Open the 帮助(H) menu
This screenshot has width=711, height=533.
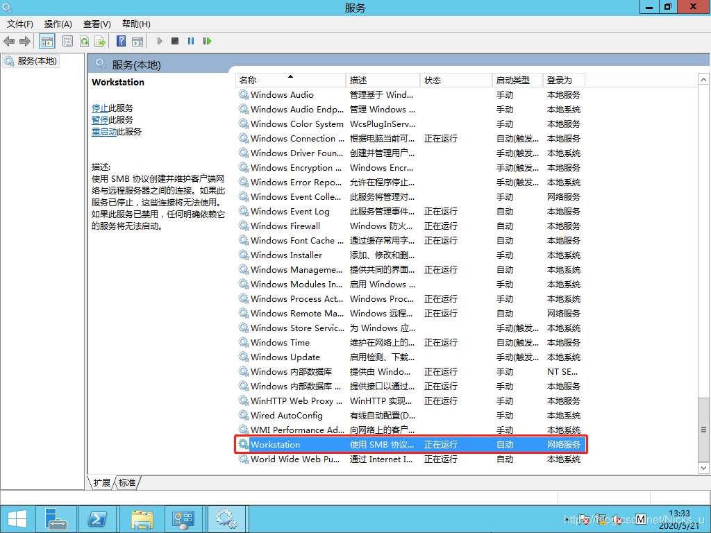coord(136,24)
